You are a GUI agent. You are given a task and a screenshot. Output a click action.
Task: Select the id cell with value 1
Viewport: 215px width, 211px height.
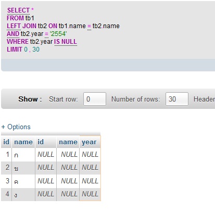(6, 155)
